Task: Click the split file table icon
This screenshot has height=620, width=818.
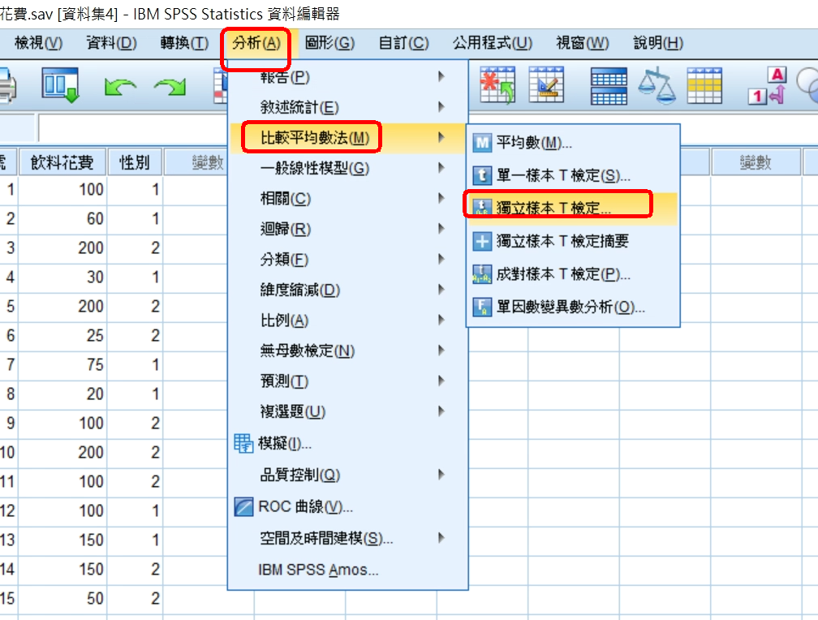Action: (x=608, y=85)
